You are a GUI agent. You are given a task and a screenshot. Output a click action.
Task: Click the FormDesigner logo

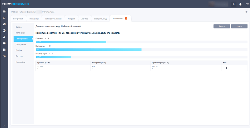point(15,4)
